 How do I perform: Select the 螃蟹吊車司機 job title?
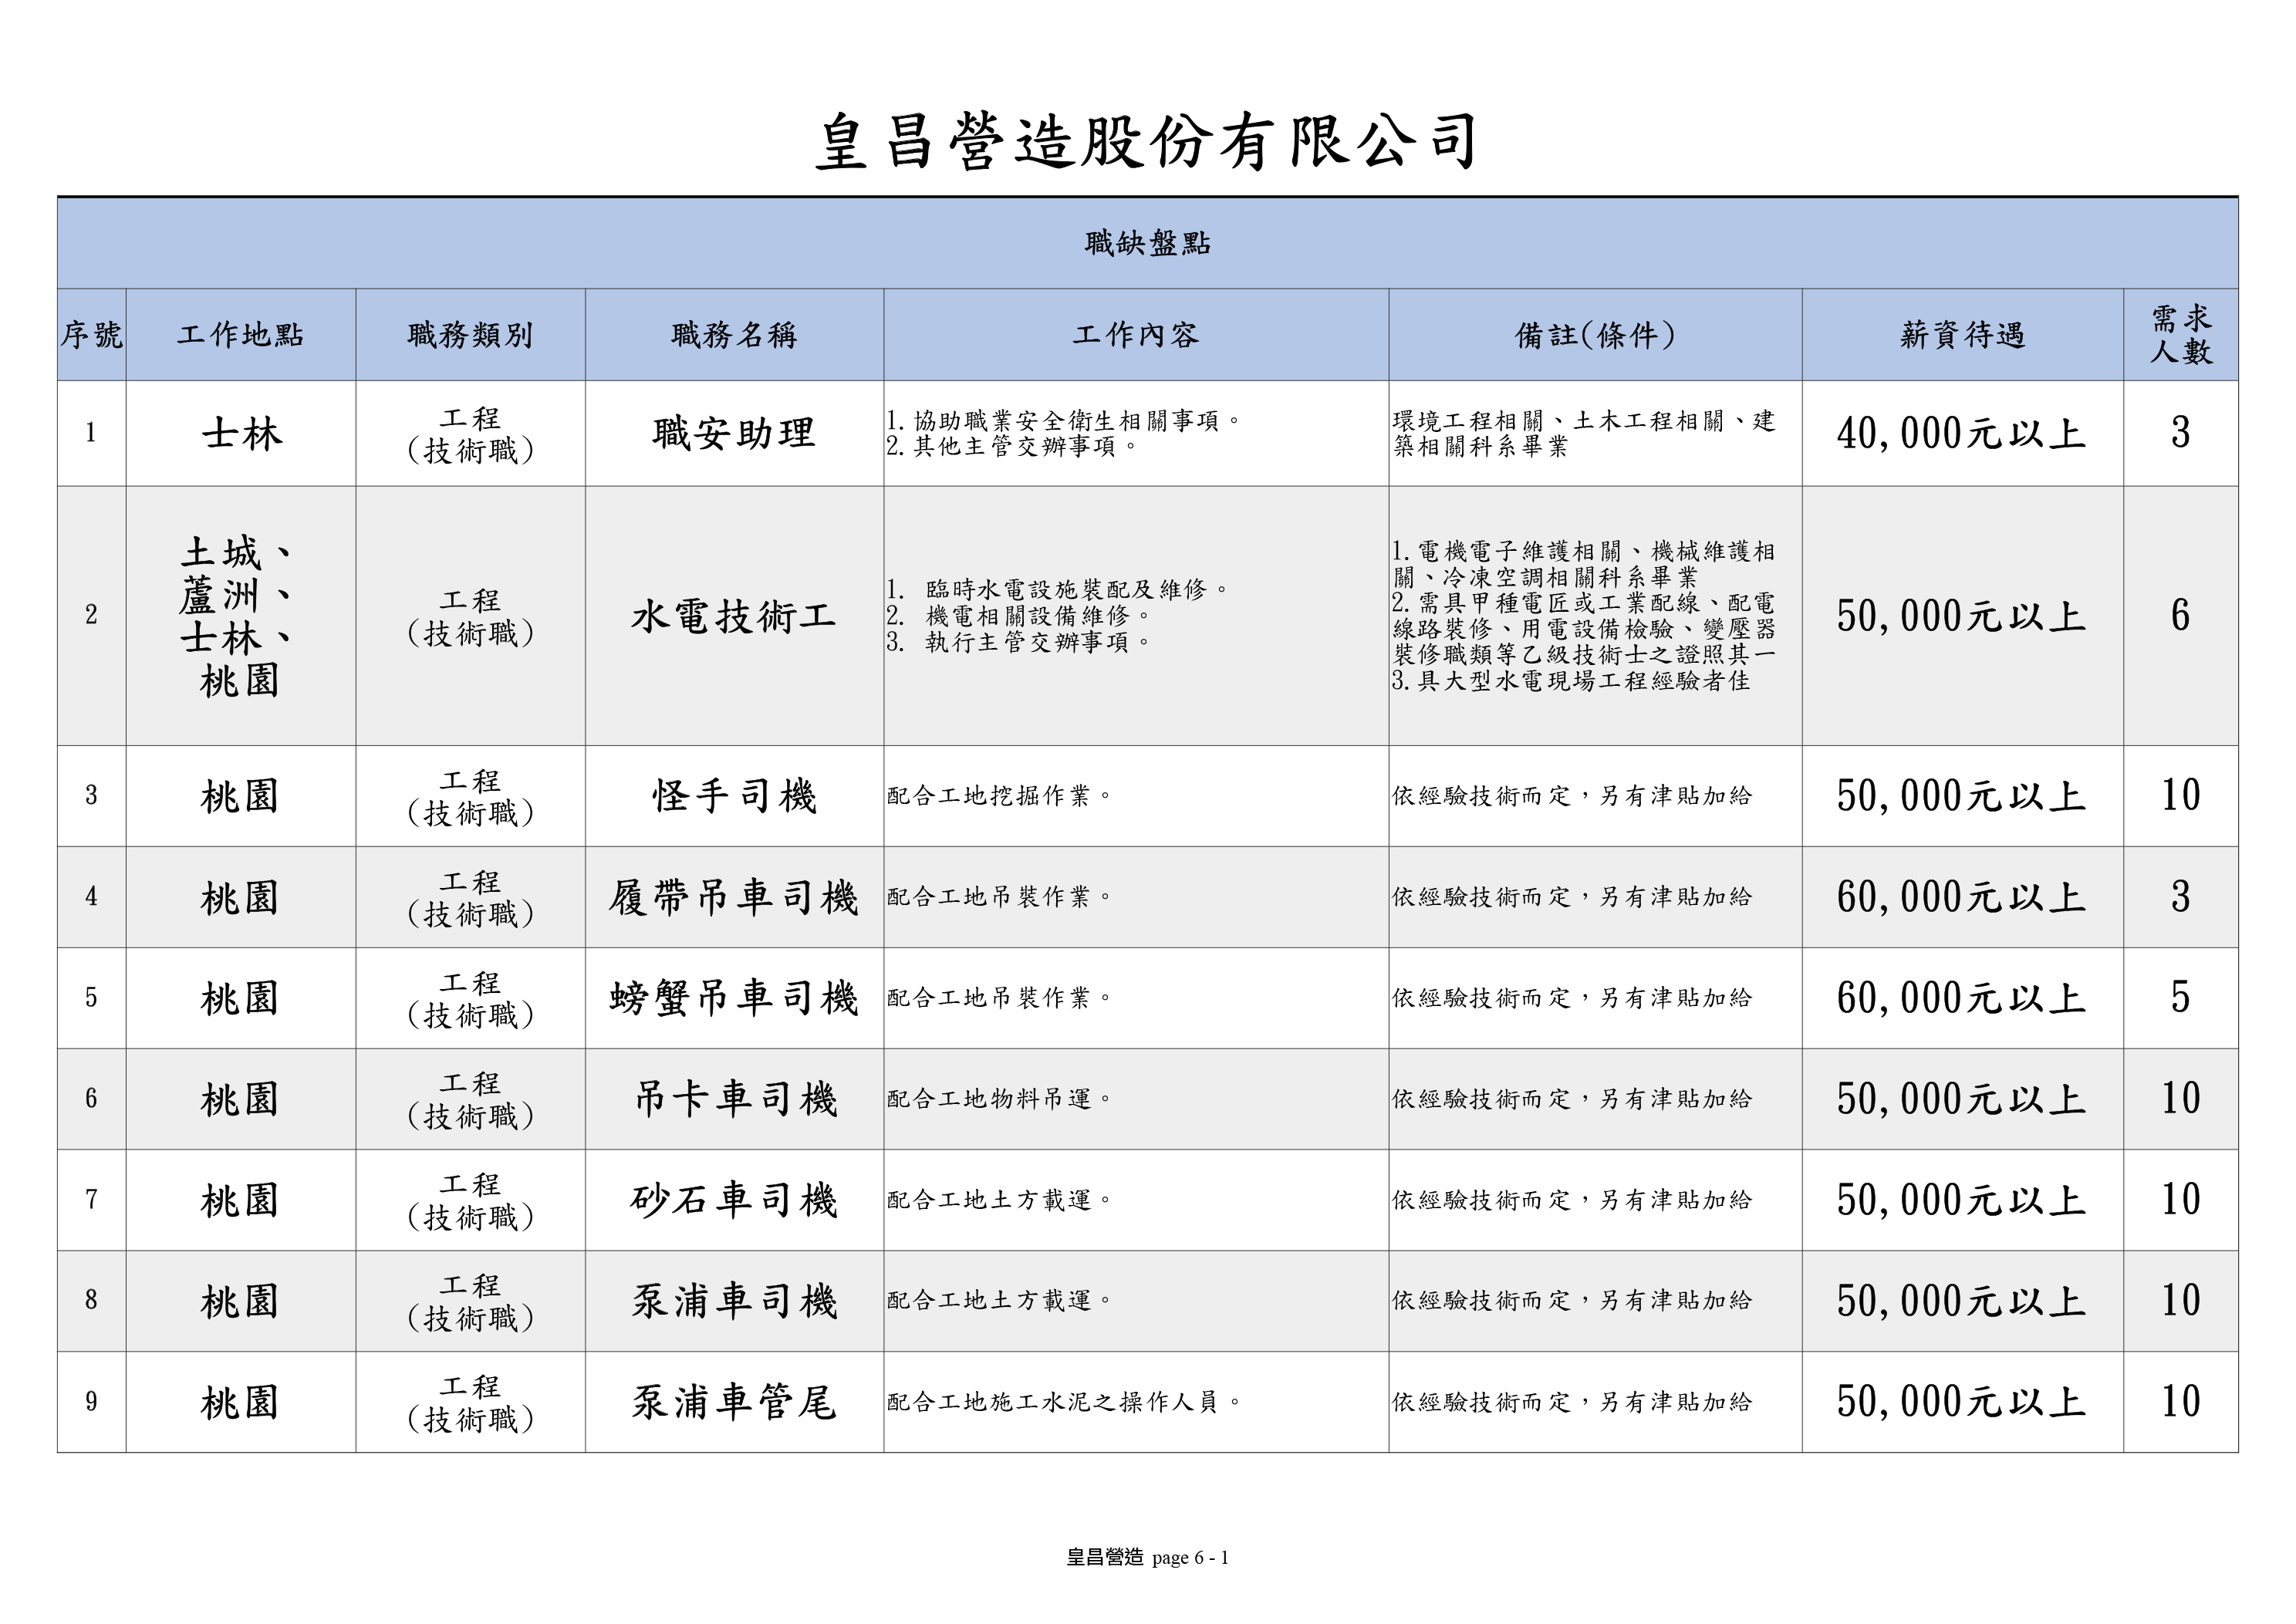[x=734, y=999]
